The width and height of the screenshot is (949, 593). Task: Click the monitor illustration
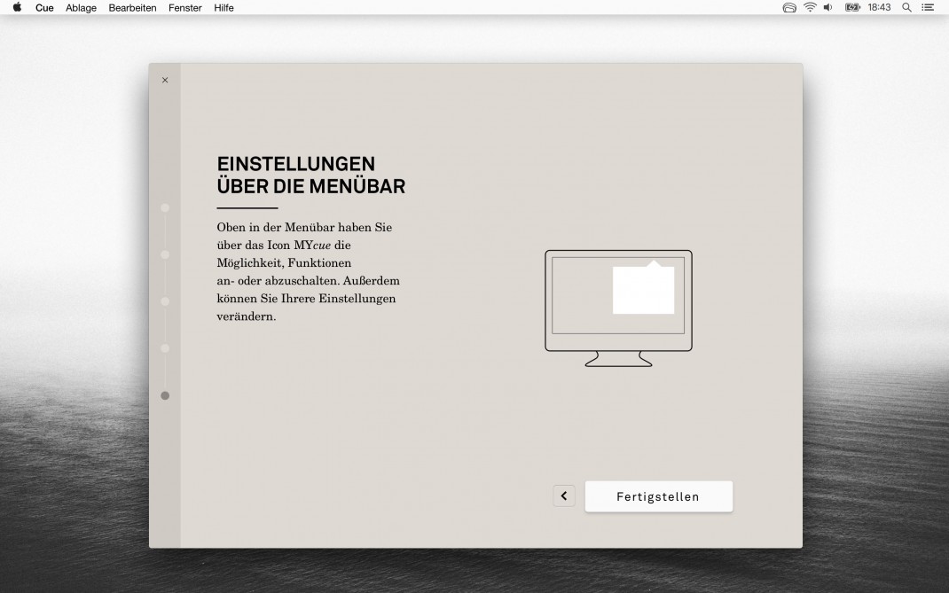coord(618,308)
